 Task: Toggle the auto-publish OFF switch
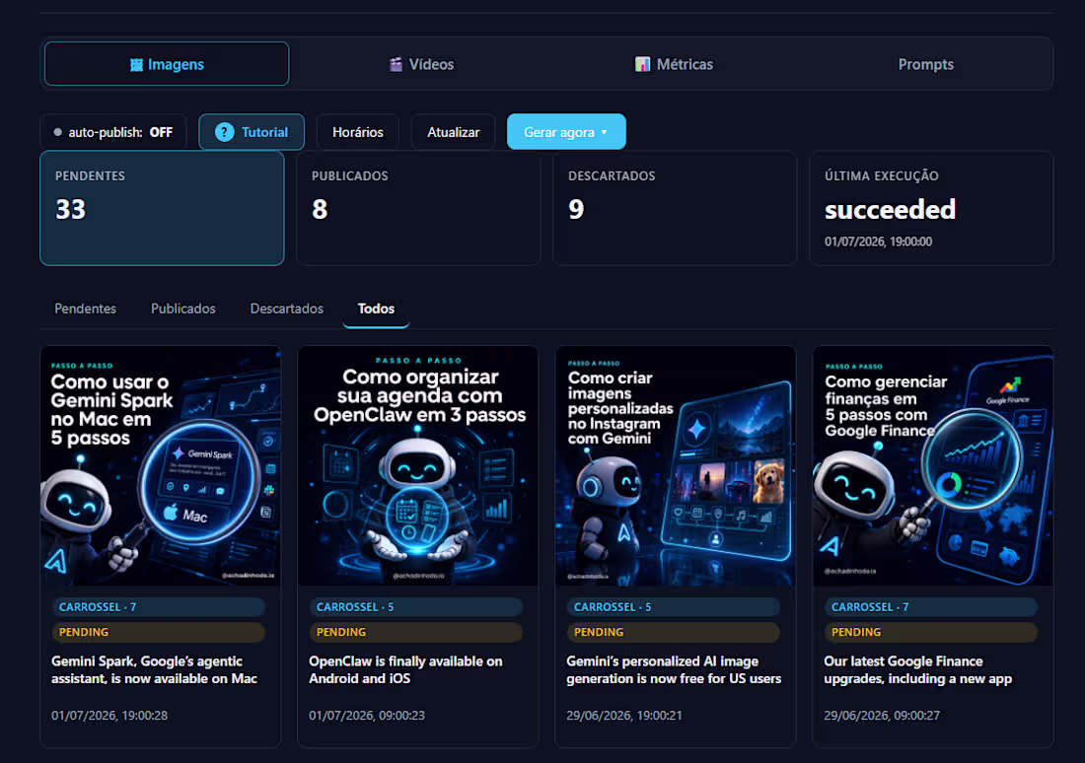point(113,132)
